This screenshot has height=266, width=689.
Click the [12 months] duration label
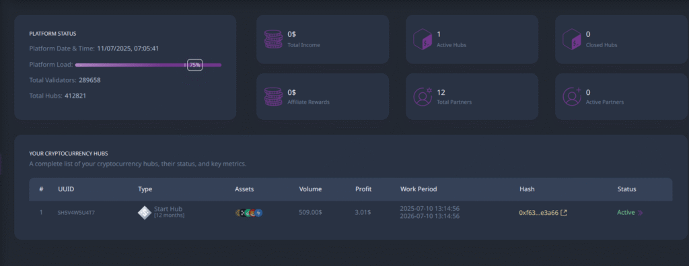coord(169,215)
